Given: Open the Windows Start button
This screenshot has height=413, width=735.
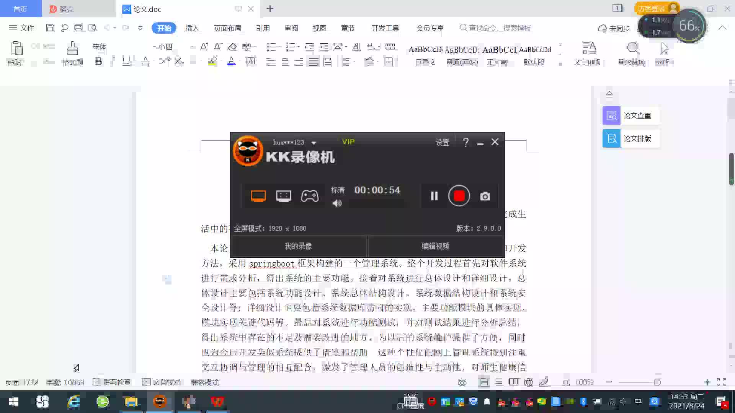Looking at the screenshot, I should [x=14, y=402].
